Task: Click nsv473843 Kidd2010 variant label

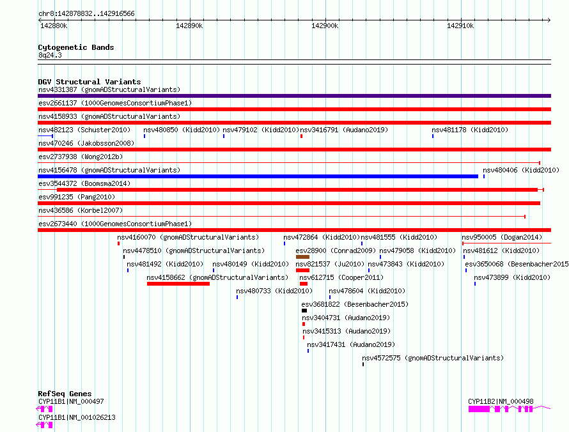Action: tap(406, 264)
